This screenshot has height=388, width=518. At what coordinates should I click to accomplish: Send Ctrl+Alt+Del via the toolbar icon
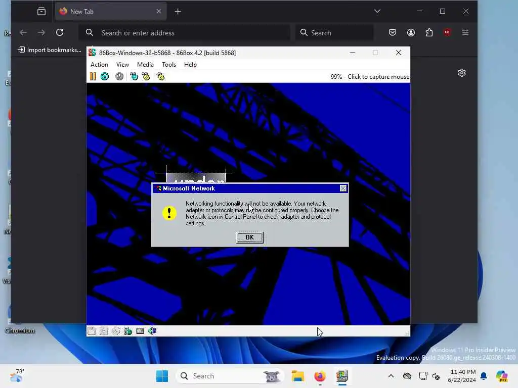(x=134, y=77)
